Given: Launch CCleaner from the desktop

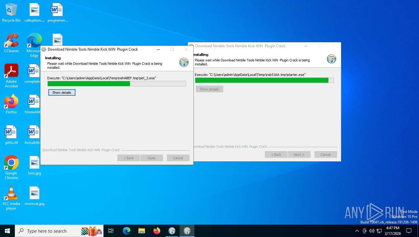Looking at the screenshot, I should pos(11,43).
